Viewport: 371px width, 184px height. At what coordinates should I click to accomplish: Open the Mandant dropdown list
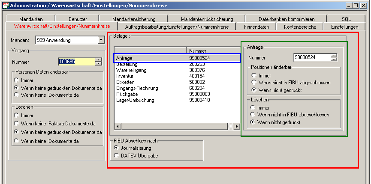[x=101, y=40]
